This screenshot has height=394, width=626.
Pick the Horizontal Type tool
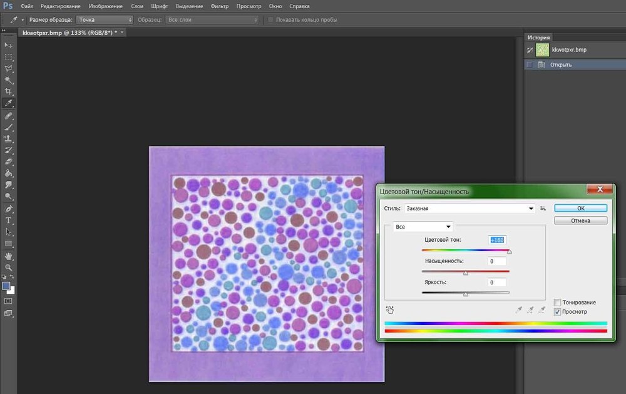pyautogui.click(x=9, y=220)
